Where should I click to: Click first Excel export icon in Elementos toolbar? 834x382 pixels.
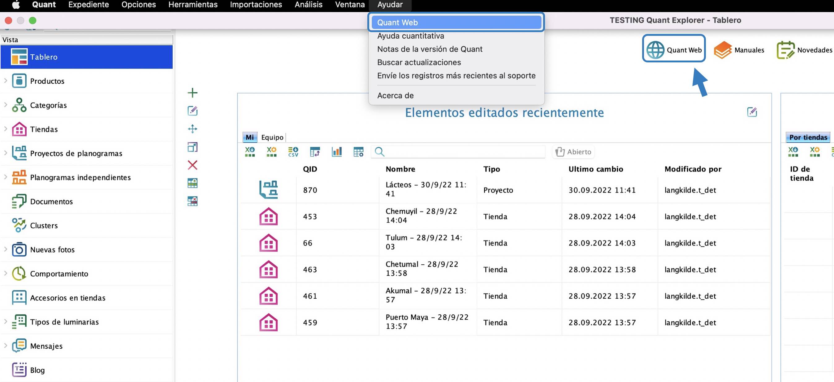point(250,152)
